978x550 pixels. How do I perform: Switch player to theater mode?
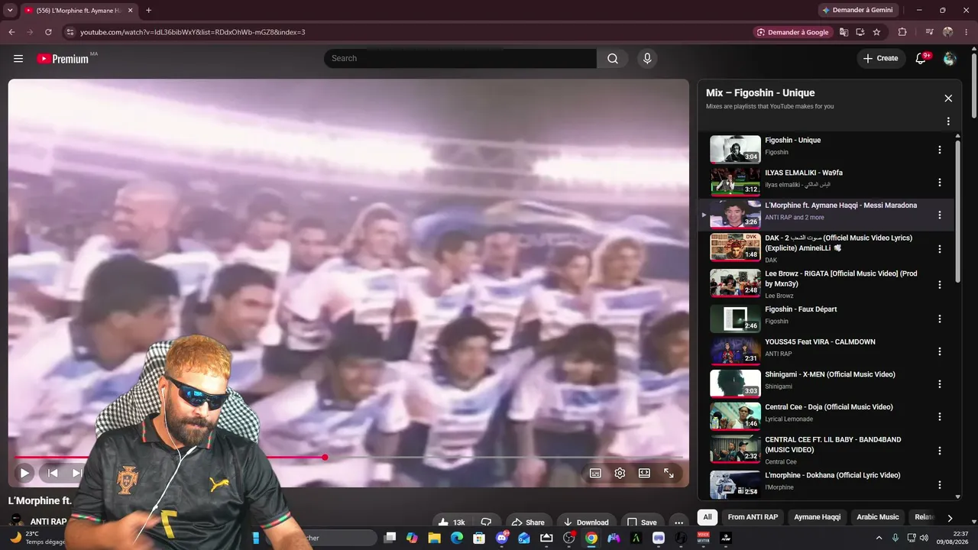644,473
